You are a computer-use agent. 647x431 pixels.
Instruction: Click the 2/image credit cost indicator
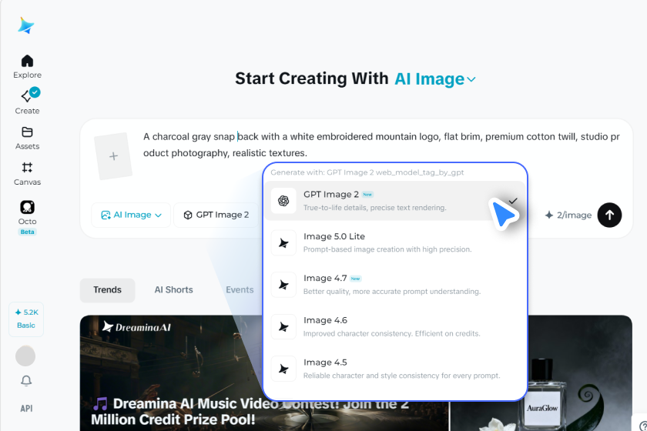pyautogui.click(x=568, y=215)
